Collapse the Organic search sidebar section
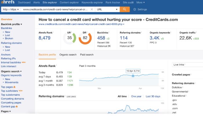 11,72
